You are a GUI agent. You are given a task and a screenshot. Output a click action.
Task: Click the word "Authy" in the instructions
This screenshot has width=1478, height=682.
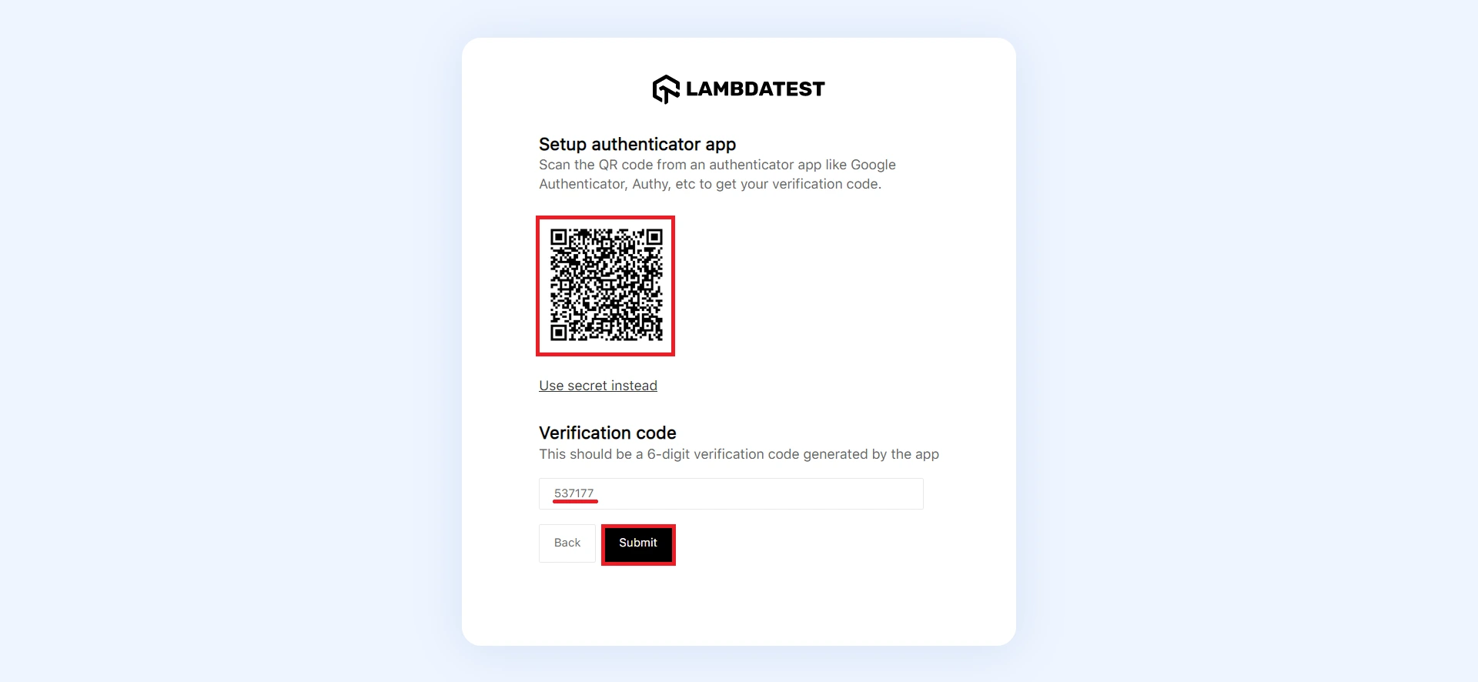click(650, 185)
